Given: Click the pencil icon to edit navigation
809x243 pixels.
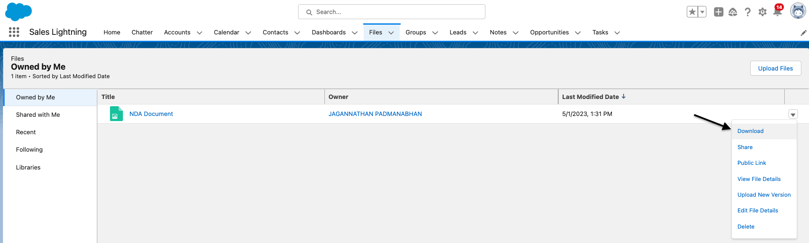Looking at the screenshot, I should coord(803,33).
